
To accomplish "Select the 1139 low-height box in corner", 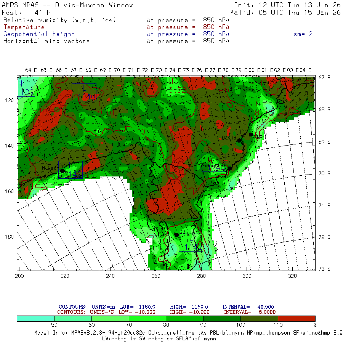I will 26,88.
